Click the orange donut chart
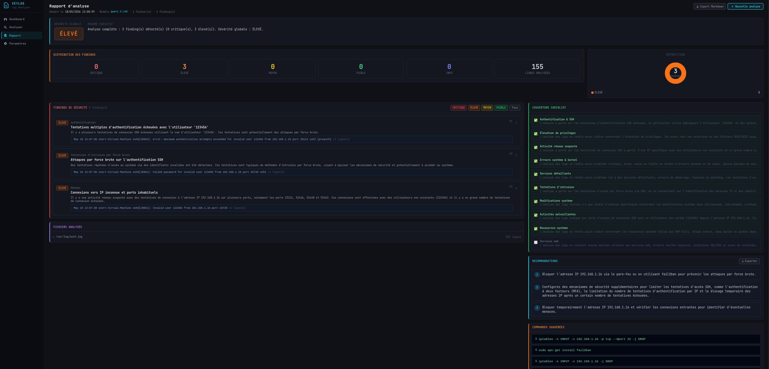Screen dimensions: 769x369 [675, 73]
